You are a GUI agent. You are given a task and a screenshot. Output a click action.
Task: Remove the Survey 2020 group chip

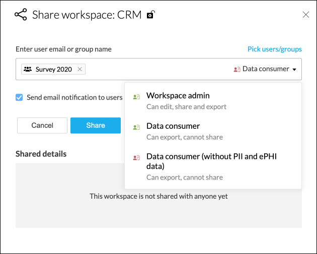pyautogui.click(x=80, y=69)
